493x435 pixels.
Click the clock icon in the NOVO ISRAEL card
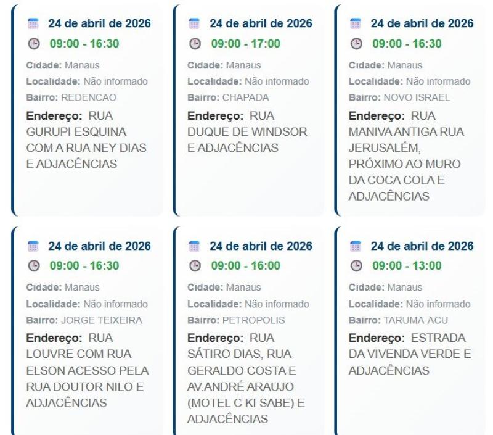356,44
